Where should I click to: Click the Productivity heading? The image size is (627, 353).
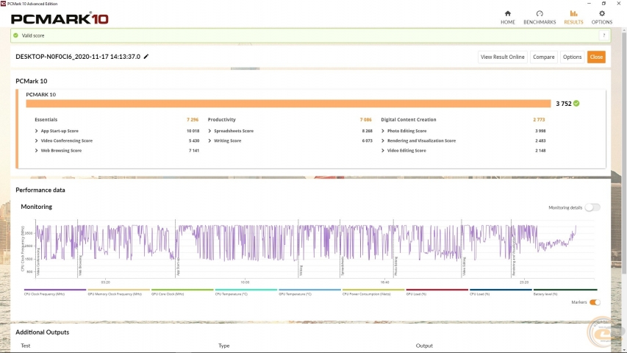(x=221, y=120)
